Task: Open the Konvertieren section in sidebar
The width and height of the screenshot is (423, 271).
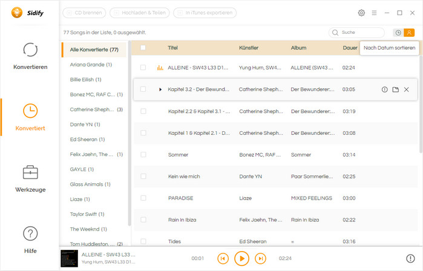Action: click(x=30, y=56)
